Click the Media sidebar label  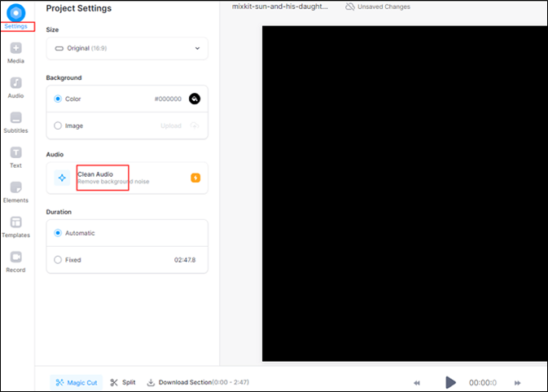coord(15,61)
